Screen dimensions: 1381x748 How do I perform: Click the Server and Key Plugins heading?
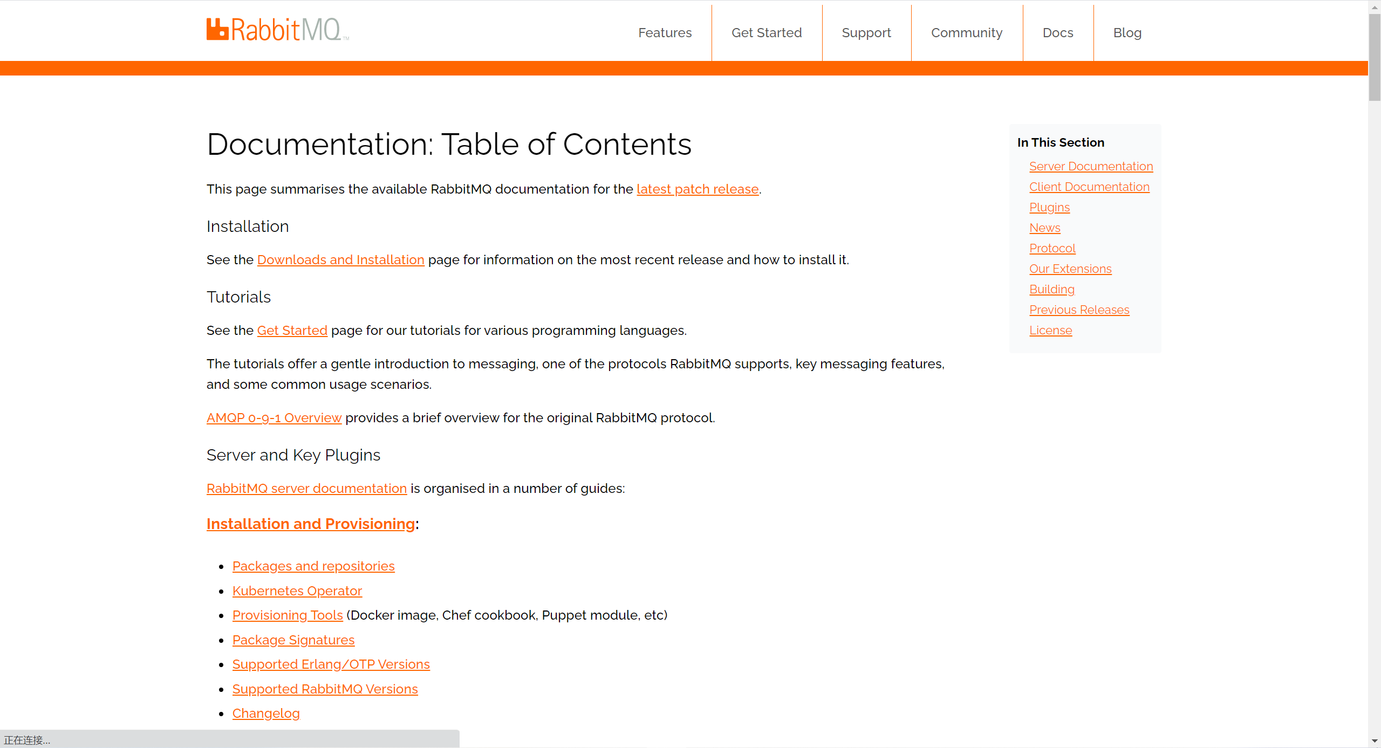pyautogui.click(x=293, y=455)
